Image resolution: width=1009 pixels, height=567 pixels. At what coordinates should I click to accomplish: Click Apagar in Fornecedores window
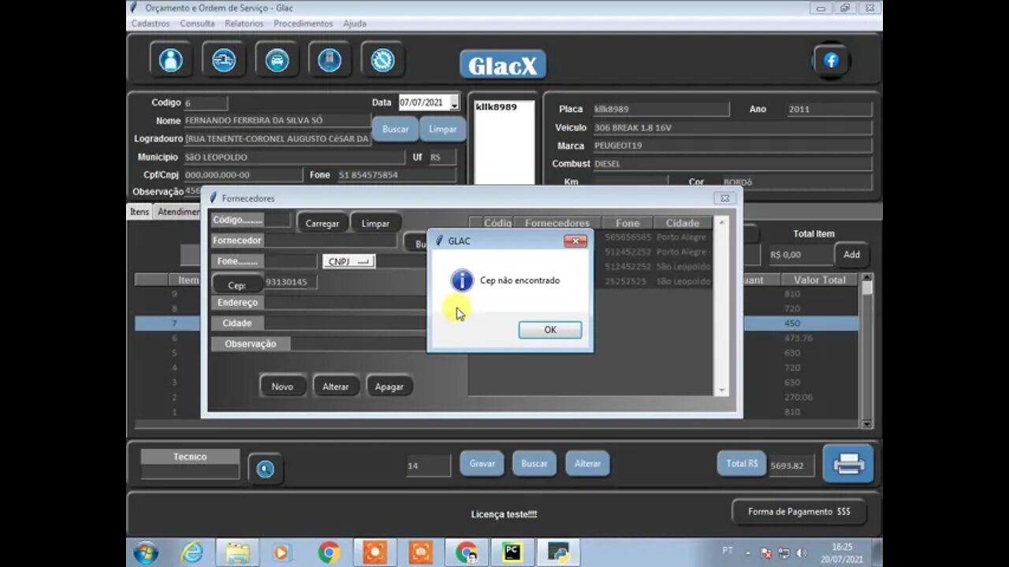[389, 387]
